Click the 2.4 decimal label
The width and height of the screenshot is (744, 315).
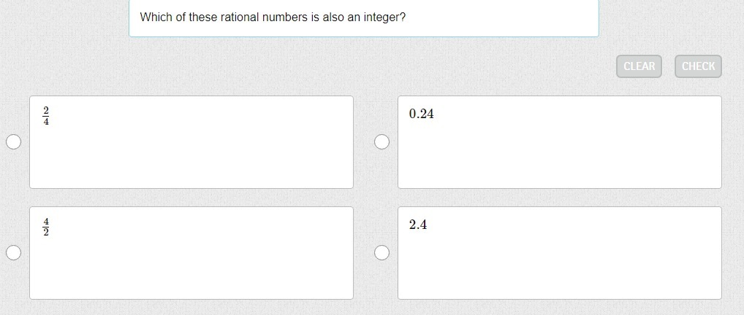418,225
